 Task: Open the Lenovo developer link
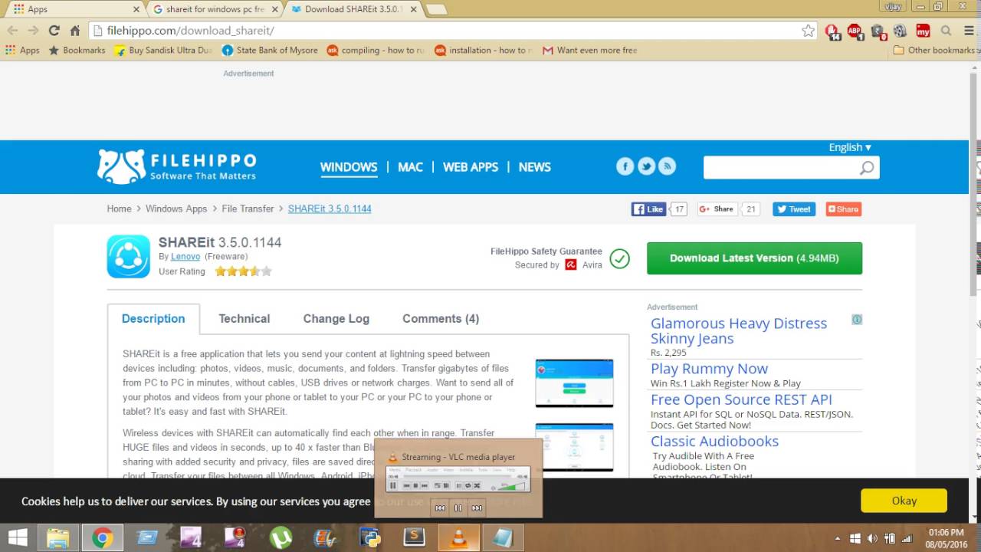pyautogui.click(x=185, y=257)
